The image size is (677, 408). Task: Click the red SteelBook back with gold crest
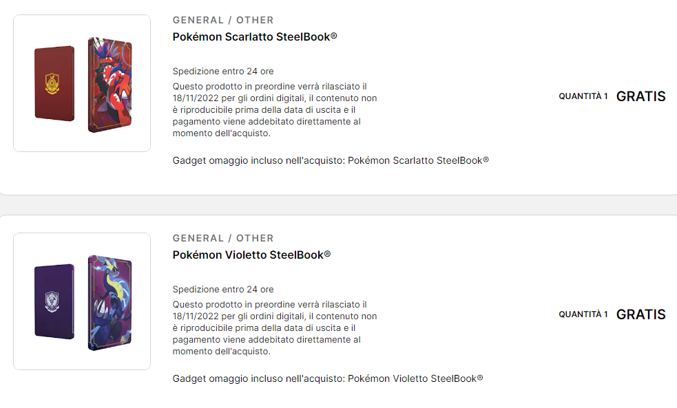[54, 84]
